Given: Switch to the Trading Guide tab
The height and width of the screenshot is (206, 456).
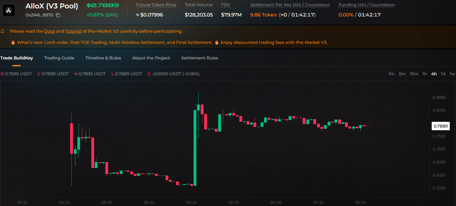Looking at the screenshot, I should tap(59, 58).
